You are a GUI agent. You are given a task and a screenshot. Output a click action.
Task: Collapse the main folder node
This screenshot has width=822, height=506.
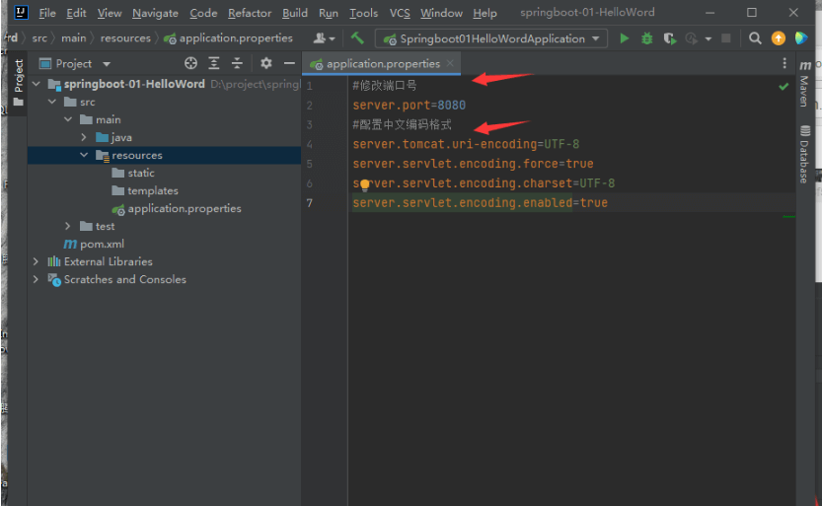68,119
